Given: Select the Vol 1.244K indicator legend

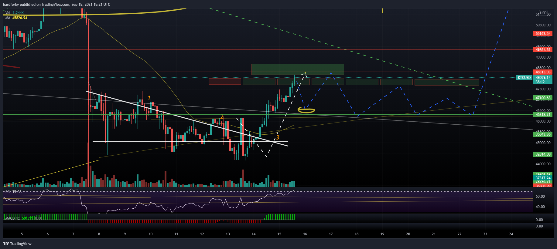Looking at the screenshot, I should coord(14,13).
